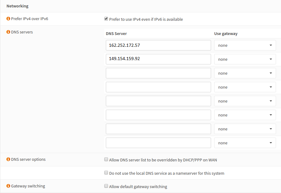Click the sixth DNS server input field
This screenshot has width=281, height=193.
point(158,115)
